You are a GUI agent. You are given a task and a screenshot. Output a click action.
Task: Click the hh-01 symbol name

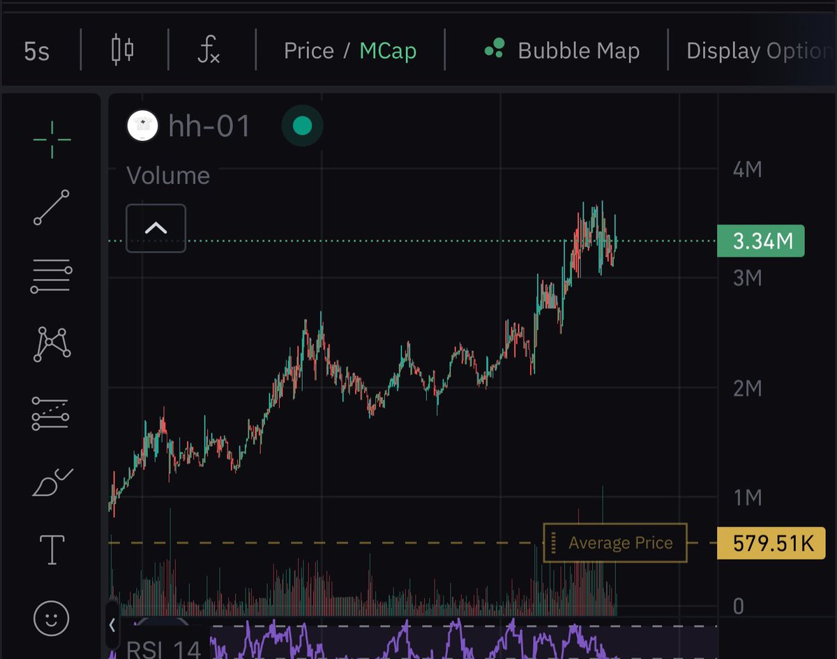click(x=209, y=126)
